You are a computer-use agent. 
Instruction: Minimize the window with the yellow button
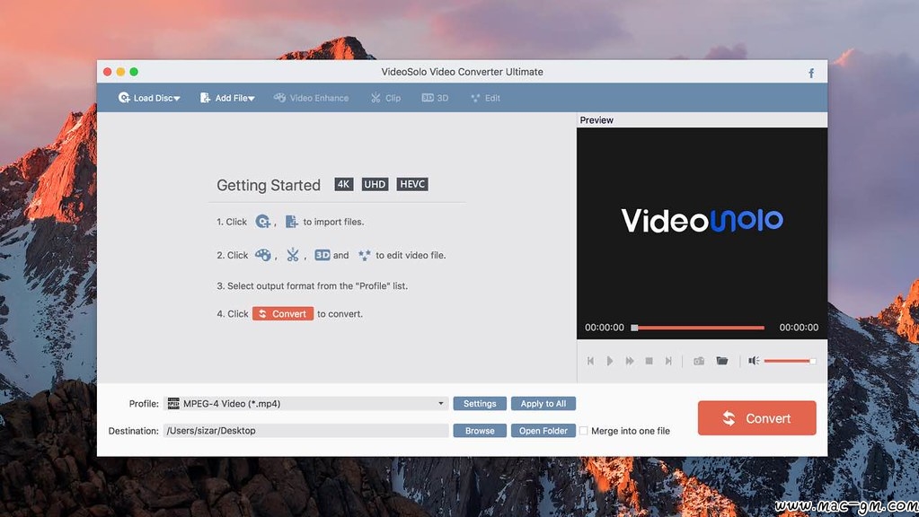120,72
